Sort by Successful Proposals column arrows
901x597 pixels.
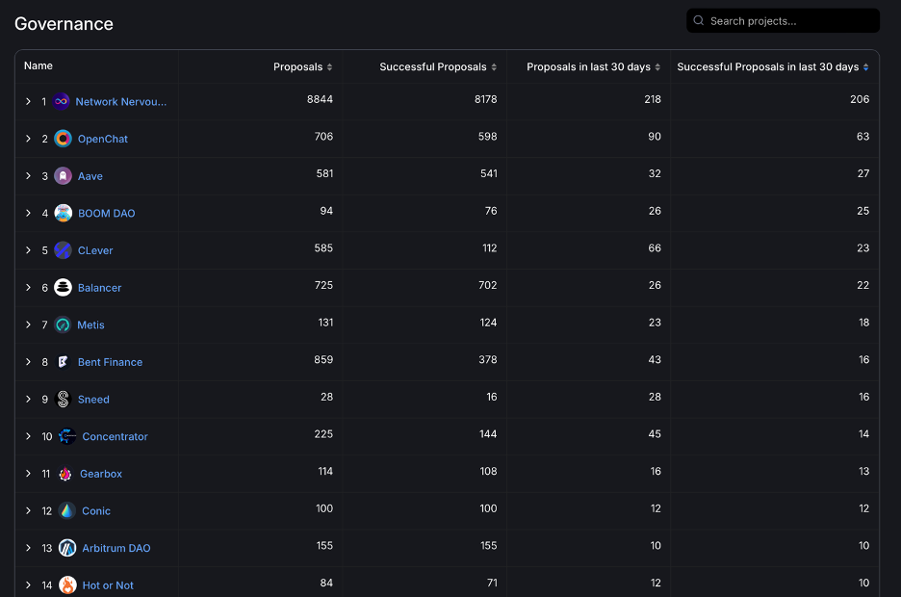pos(494,67)
